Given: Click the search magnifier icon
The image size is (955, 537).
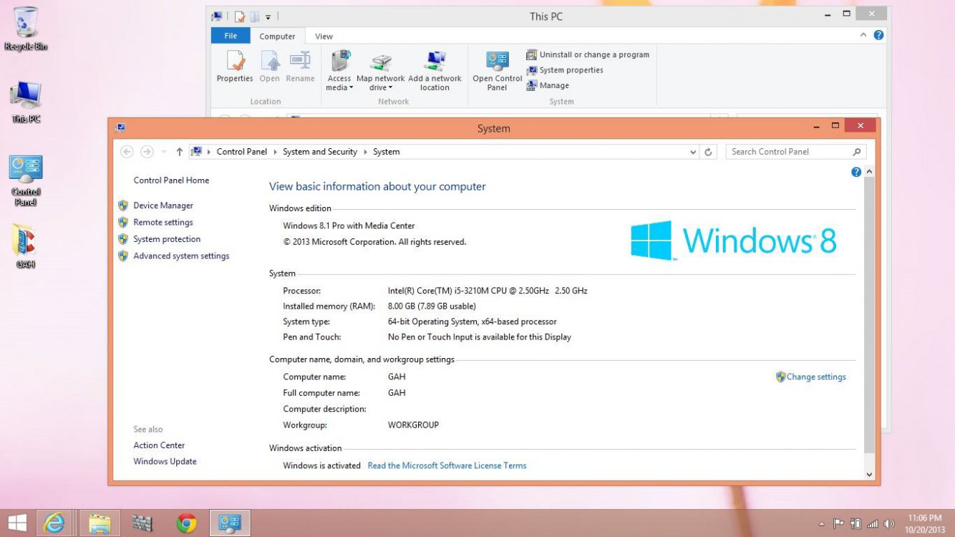Looking at the screenshot, I should point(857,152).
